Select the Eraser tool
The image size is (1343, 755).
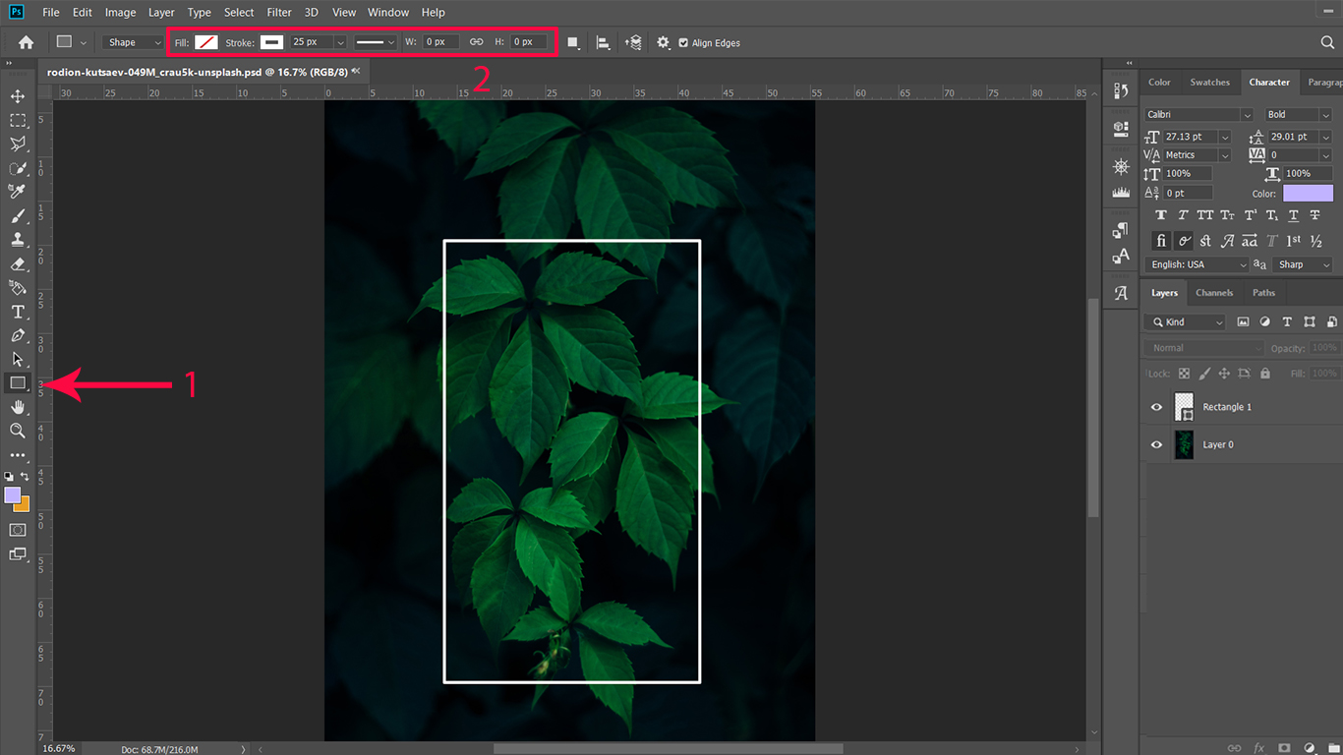[x=18, y=263]
